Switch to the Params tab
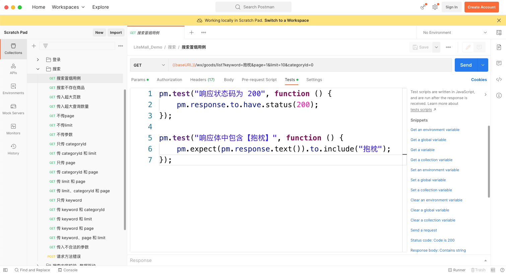This screenshot has width=506, height=273. click(140, 80)
